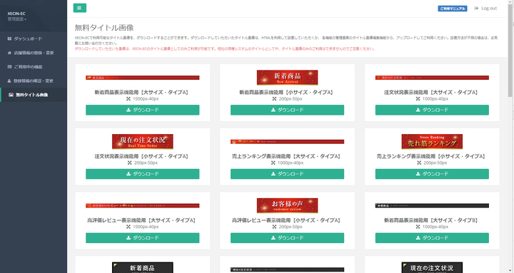Viewport: 514px width, 273px height.
Task: Click the size icon under 売上ランキング 大サイズ・タイプA
Action: point(273,163)
